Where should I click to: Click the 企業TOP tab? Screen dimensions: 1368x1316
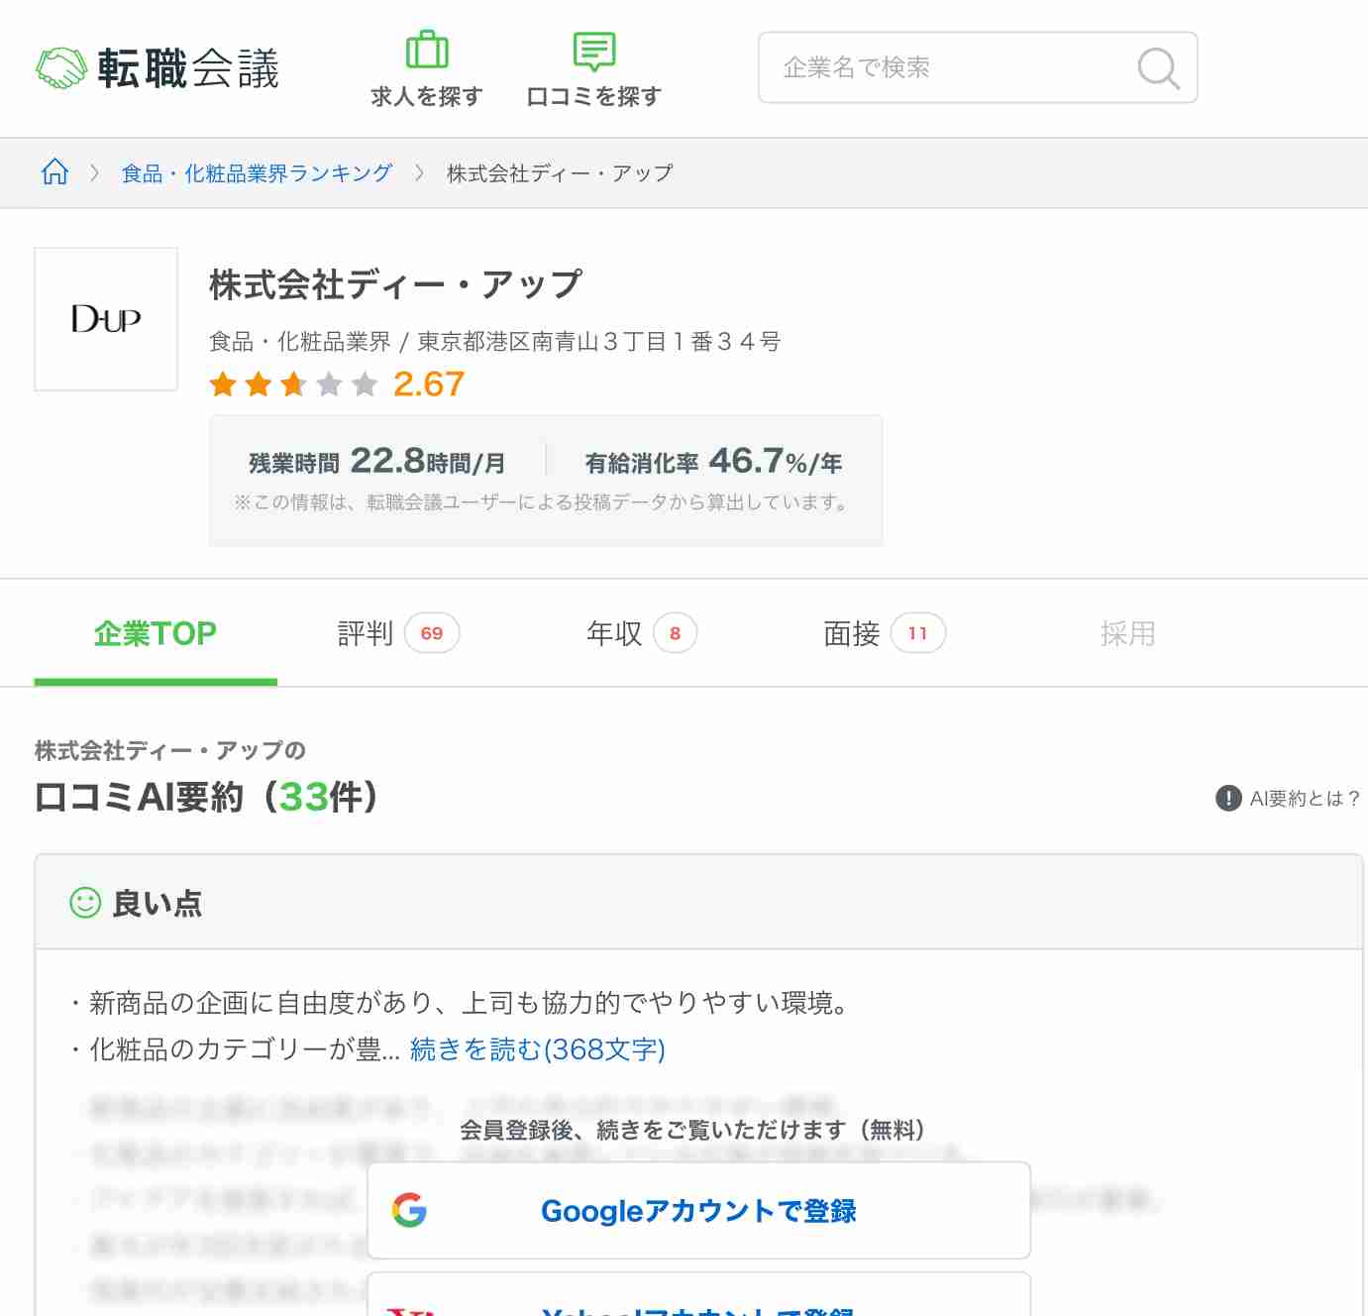[155, 633]
